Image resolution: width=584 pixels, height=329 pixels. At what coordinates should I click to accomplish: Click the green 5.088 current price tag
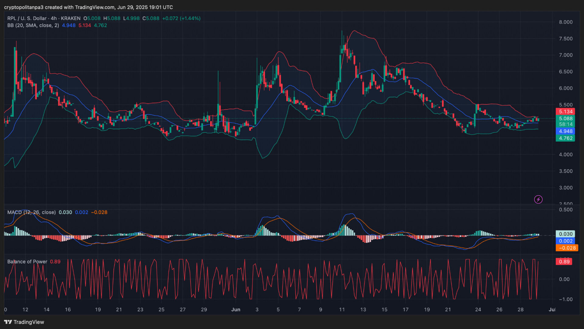tap(565, 119)
